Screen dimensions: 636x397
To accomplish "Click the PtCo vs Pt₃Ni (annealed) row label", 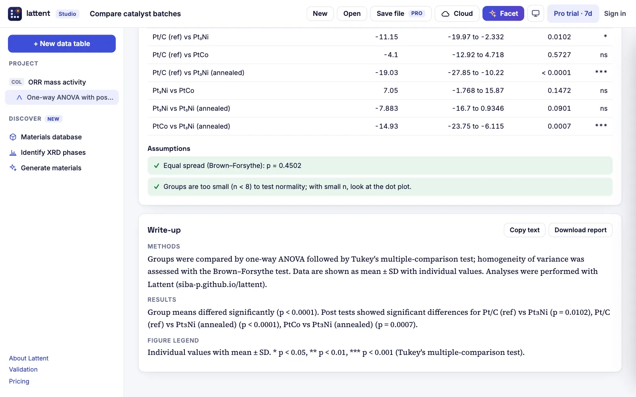I will [x=191, y=126].
